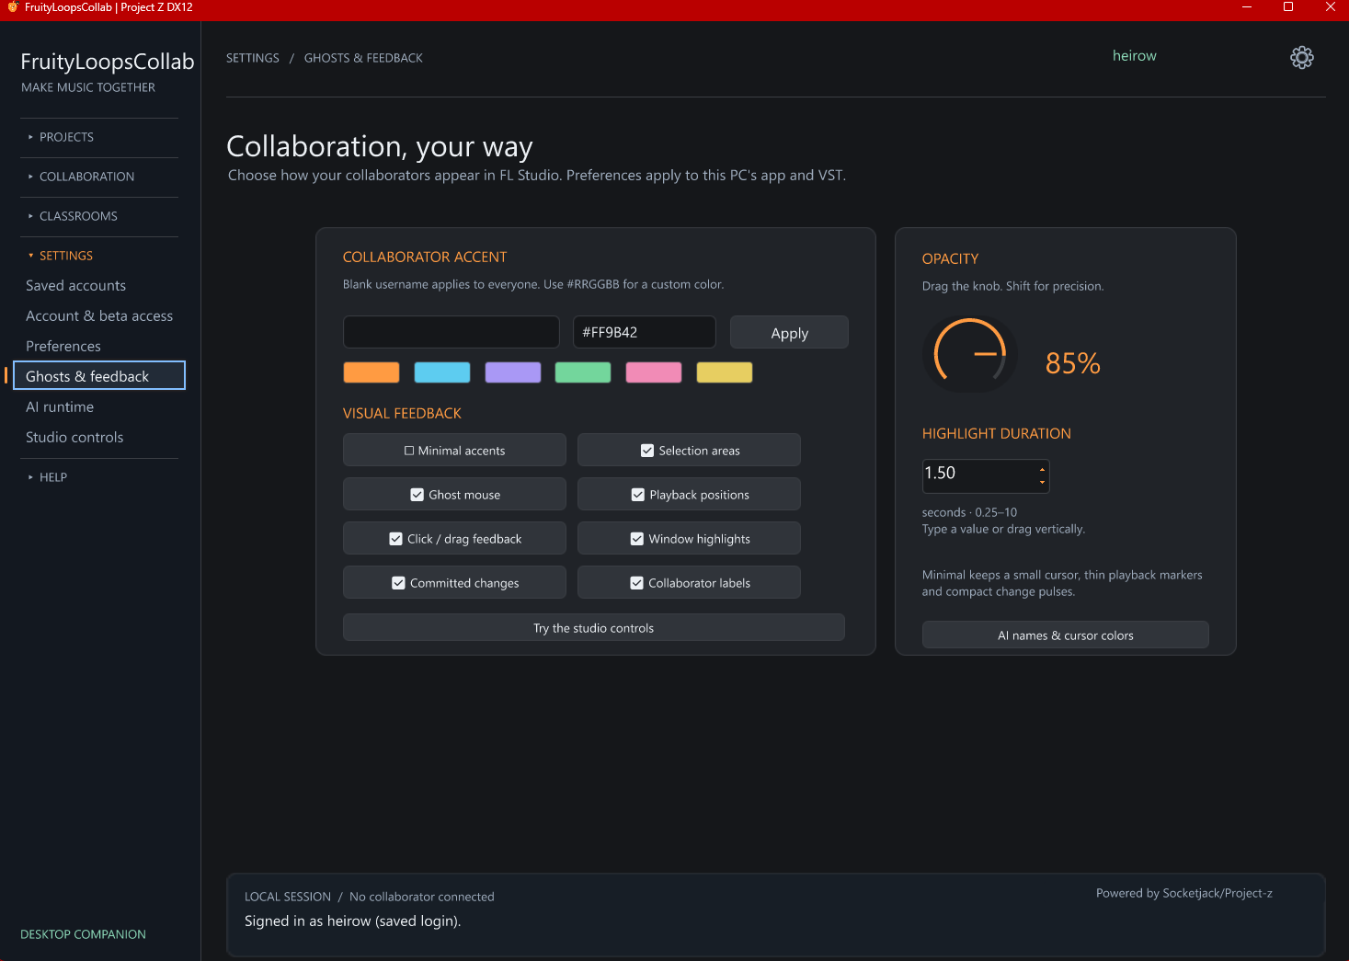Click Try the studio controls button
Image resolution: width=1349 pixels, height=961 pixels.
tap(594, 628)
